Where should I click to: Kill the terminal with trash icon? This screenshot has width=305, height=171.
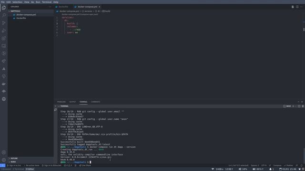pyautogui.click(x=303, y=106)
